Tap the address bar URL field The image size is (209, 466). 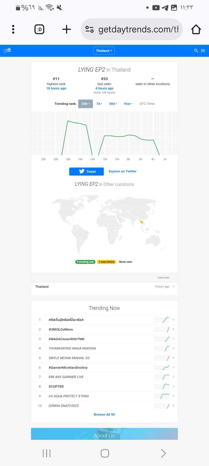(x=138, y=29)
